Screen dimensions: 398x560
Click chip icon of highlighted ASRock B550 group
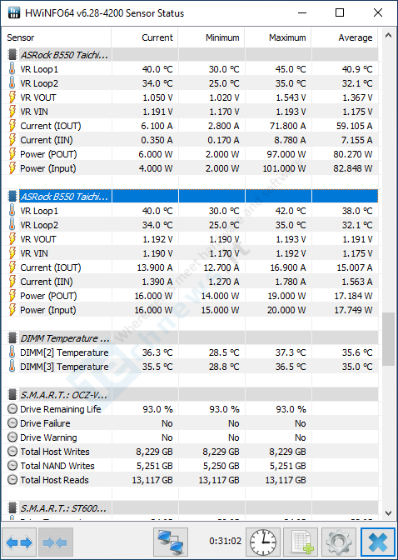click(12, 196)
